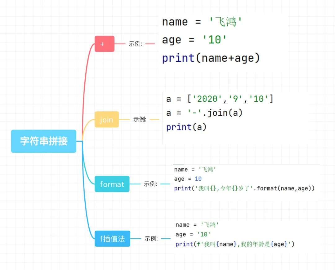This screenshot has height=270, width=335.
Task: Open the f-string print code image
Action: click(247, 237)
